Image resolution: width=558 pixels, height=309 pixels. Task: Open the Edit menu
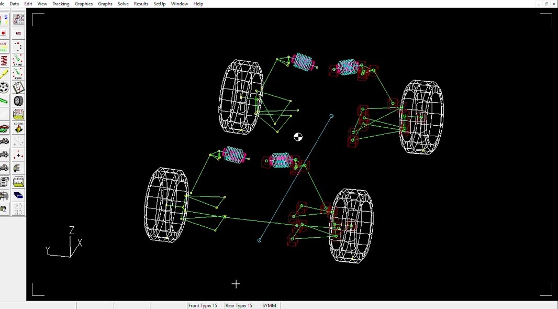28,4
